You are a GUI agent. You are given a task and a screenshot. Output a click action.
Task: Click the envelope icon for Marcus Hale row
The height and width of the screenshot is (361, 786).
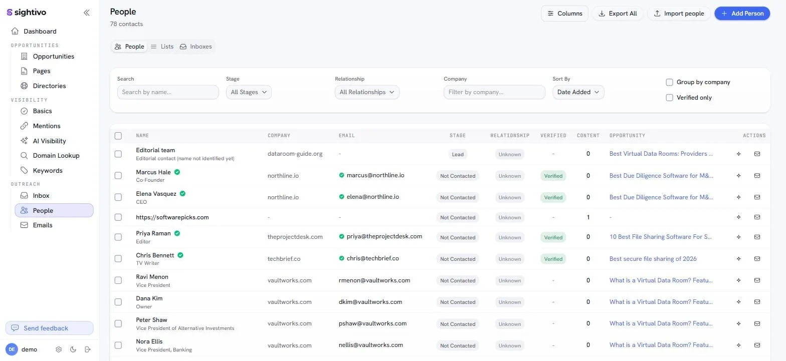click(x=757, y=176)
